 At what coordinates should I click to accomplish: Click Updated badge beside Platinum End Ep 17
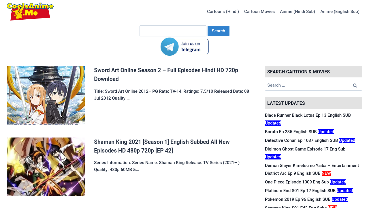click(345, 191)
